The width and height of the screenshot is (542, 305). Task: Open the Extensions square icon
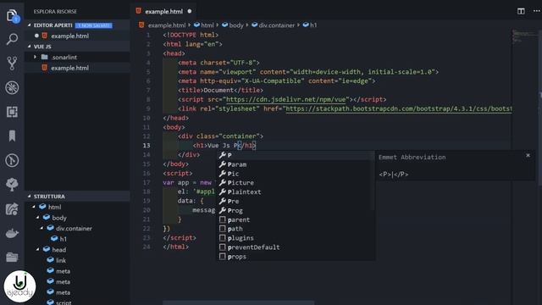(12, 112)
